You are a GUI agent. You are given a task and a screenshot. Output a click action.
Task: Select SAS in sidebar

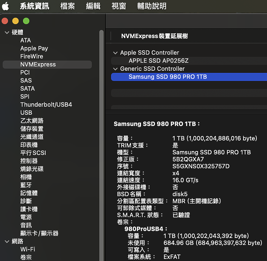26,80
